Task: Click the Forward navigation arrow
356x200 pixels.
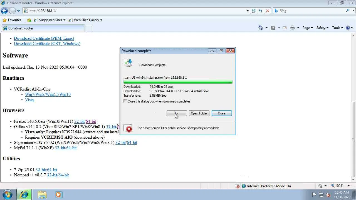Action: (x=12, y=11)
